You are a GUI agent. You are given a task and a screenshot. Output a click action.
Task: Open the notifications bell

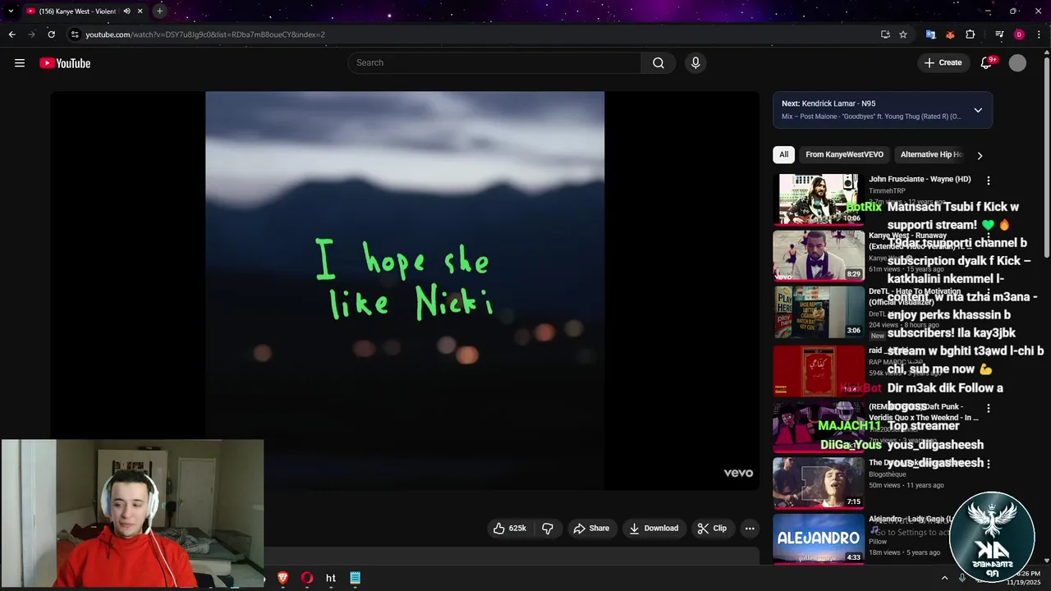point(987,63)
